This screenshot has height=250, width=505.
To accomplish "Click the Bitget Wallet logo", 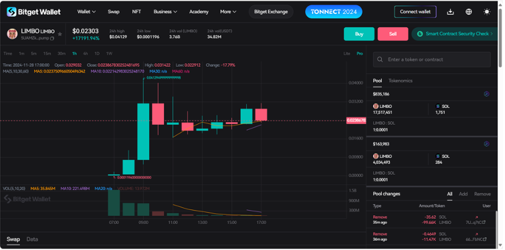I will coord(33,12).
